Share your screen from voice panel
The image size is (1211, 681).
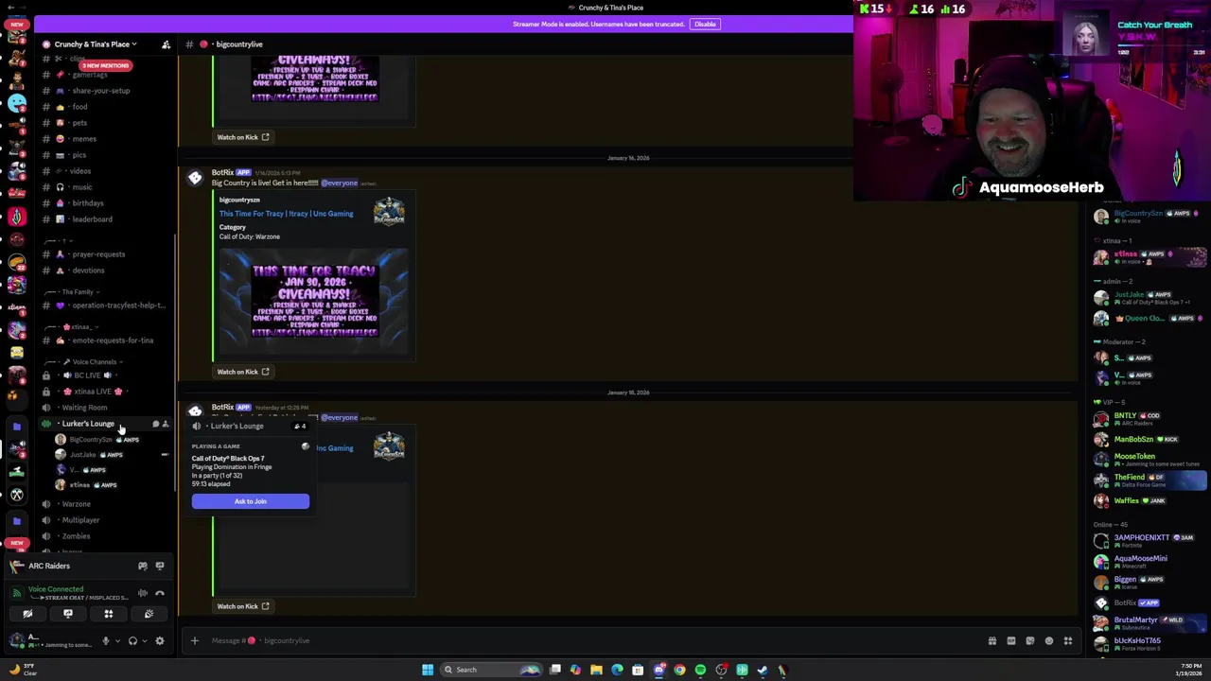coord(68,614)
